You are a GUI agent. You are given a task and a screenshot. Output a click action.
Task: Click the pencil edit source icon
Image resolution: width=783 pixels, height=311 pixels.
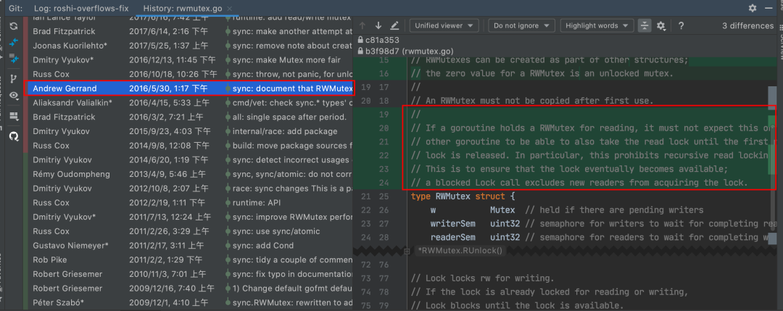[394, 25]
